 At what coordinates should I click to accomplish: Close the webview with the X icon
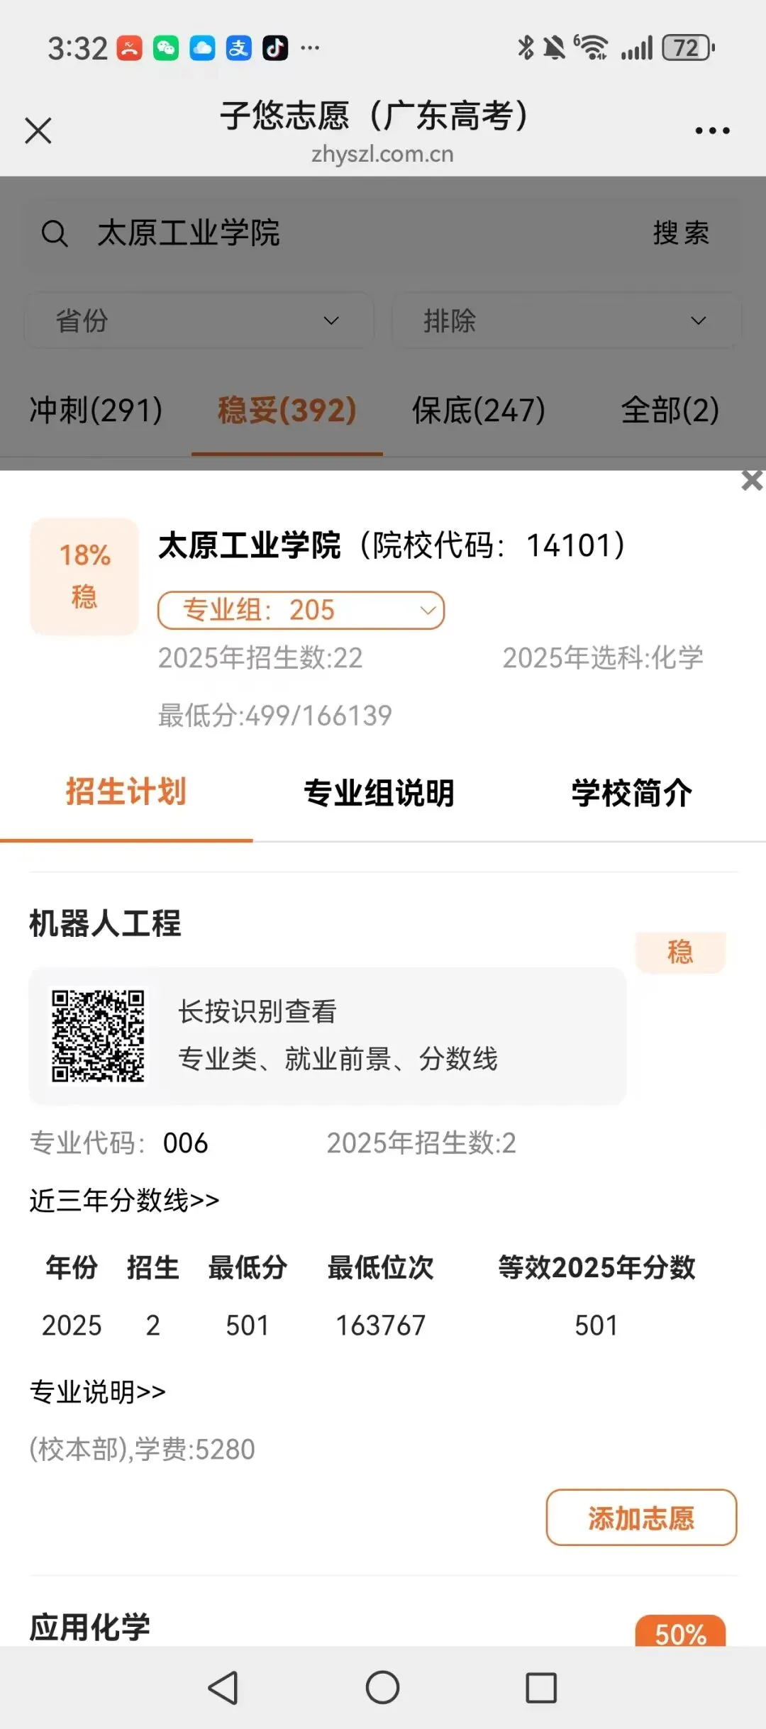pyautogui.click(x=38, y=130)
